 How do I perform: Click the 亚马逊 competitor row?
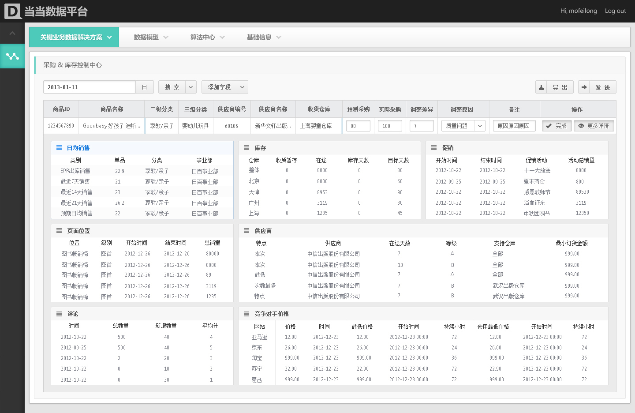tap(423, 337)
